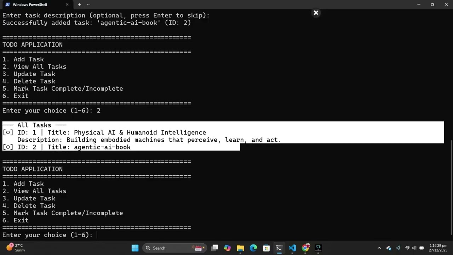Viewport: 453px width, 255px height.
Task: Click 'Successfully added task' message line
Action: click(97, 23)
